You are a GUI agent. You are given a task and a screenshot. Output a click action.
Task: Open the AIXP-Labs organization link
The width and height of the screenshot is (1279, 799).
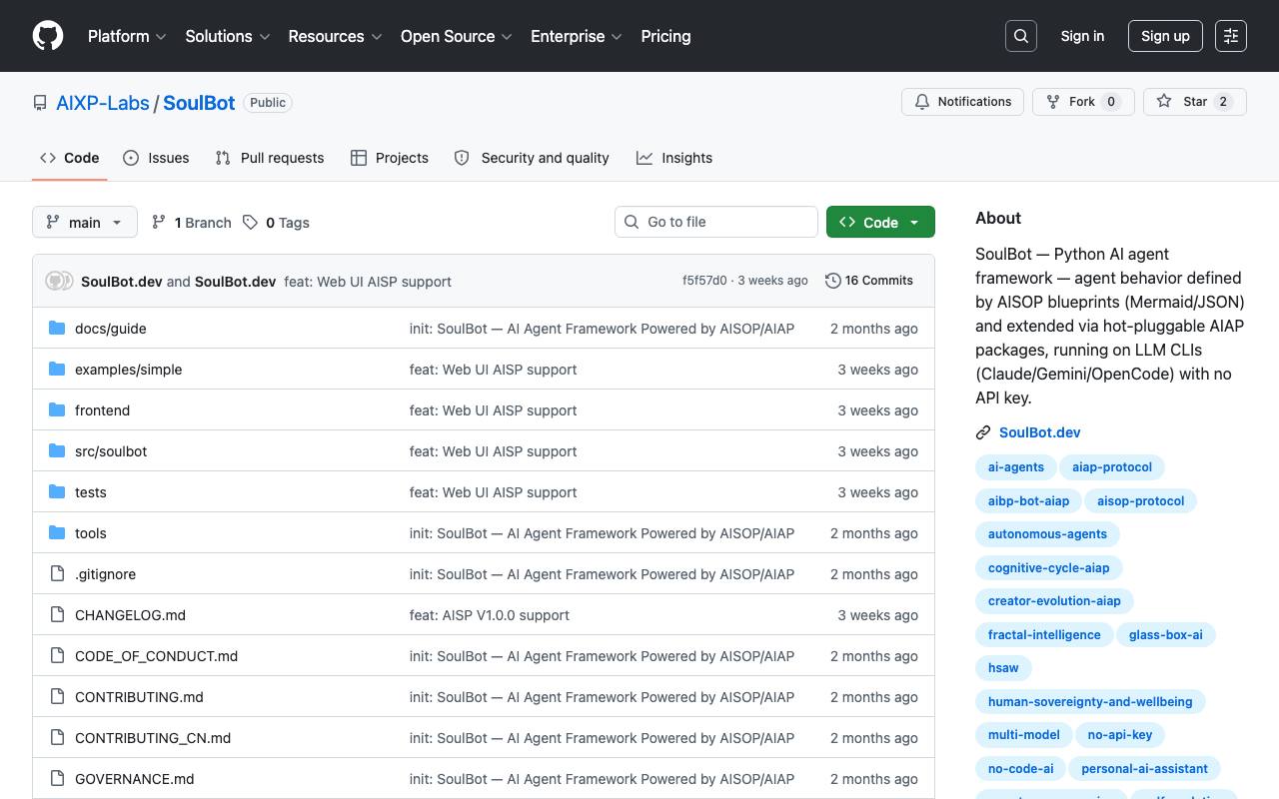103,103
